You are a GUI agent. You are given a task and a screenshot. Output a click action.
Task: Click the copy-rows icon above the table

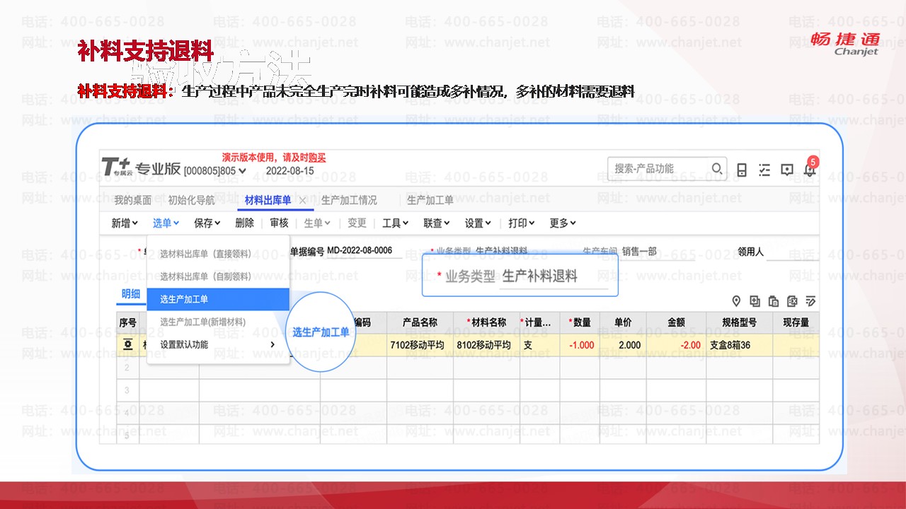point(755,302)
